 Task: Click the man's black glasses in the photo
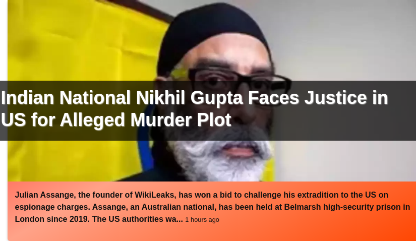point(239,80)
